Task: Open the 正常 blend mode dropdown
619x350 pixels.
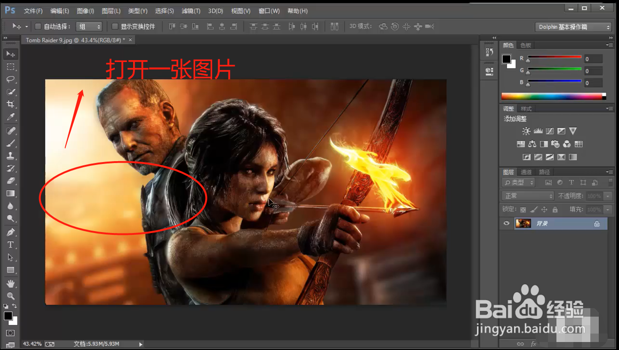Action: (528, 196)
